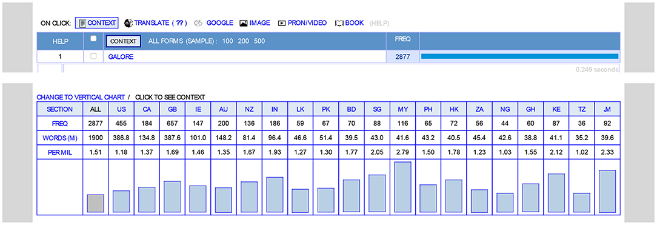657x225 pixels.
Task: Click the IN per mil value 1.93
Action: click(x=275, y=153)
